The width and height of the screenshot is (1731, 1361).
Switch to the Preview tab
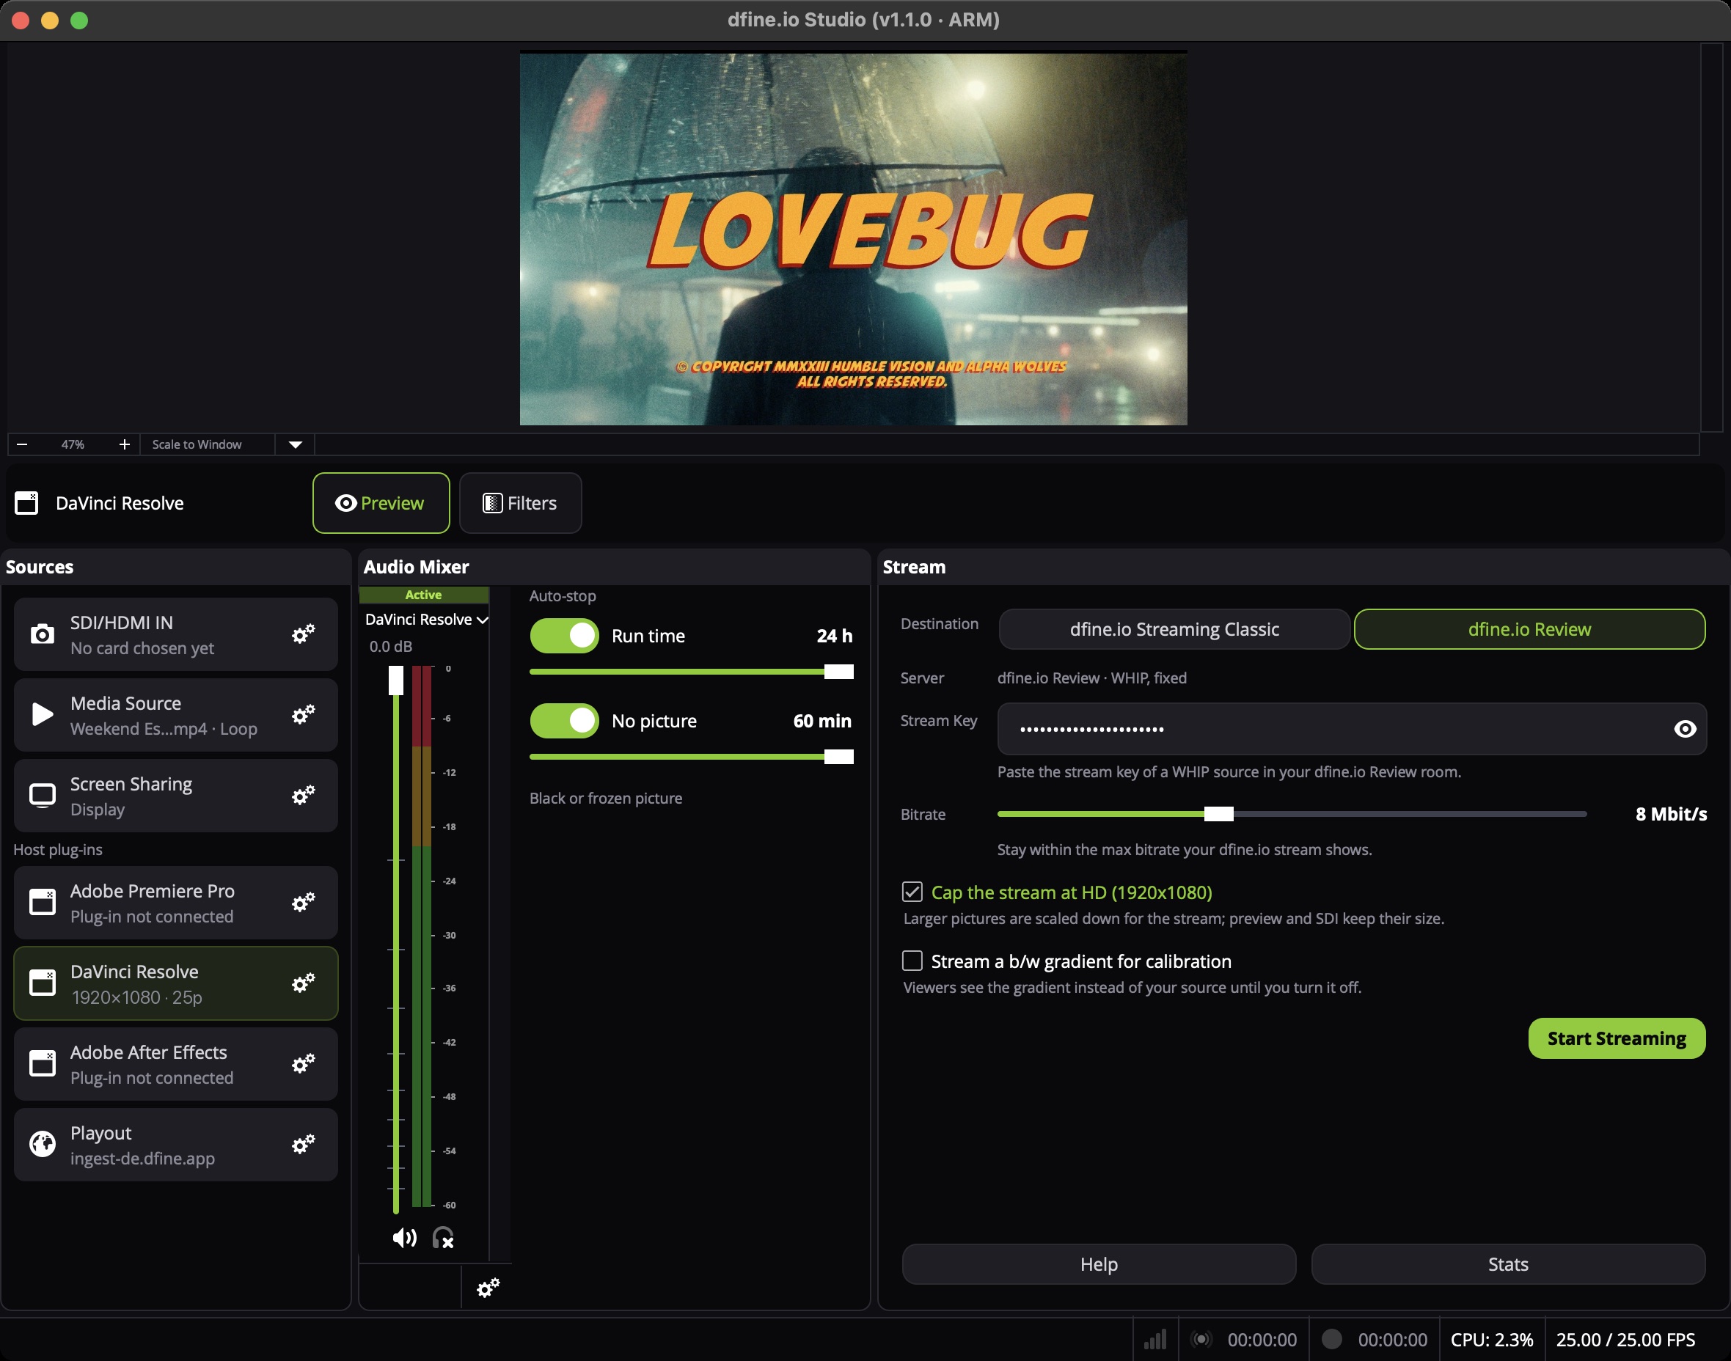381,503
